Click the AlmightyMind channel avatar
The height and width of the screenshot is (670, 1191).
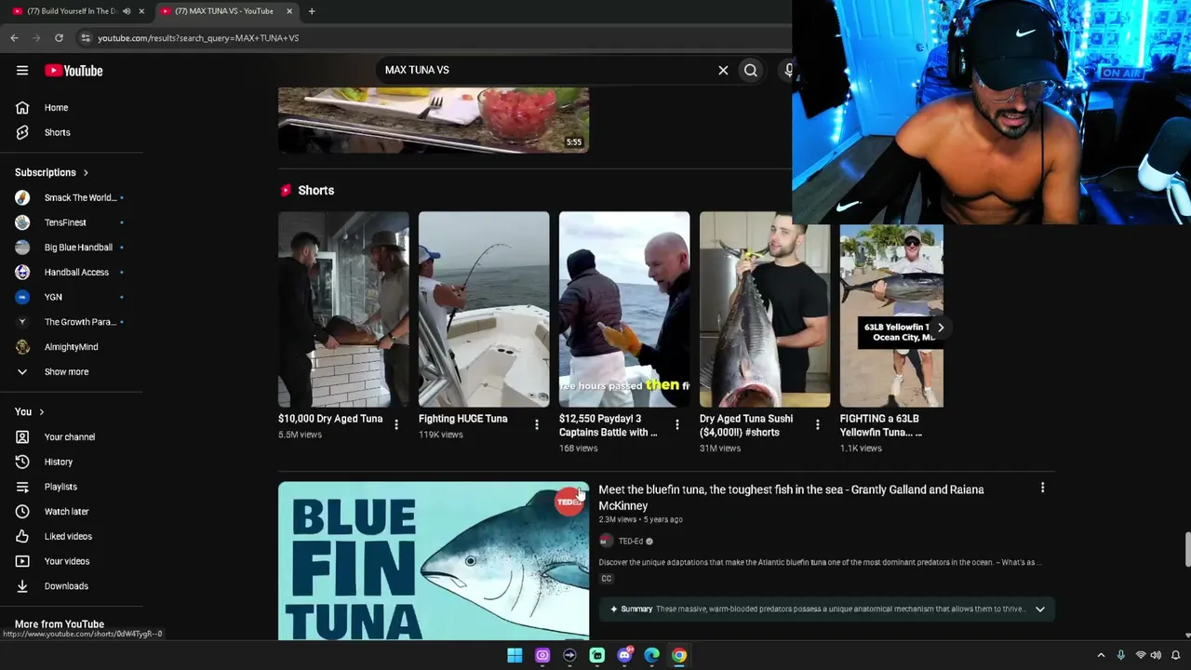pyautogui.click(x=22, y=347)
